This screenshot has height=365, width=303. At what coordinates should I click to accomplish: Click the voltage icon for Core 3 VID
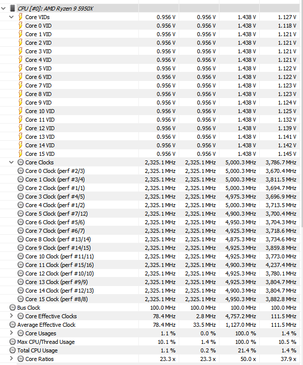(21, 51)
